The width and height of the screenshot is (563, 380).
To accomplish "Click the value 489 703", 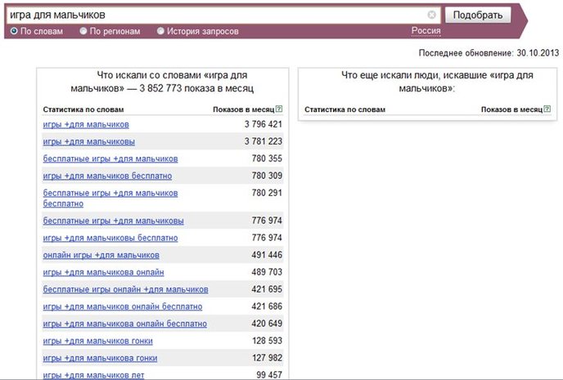I will pyautogui.click(x=267, y=272).
